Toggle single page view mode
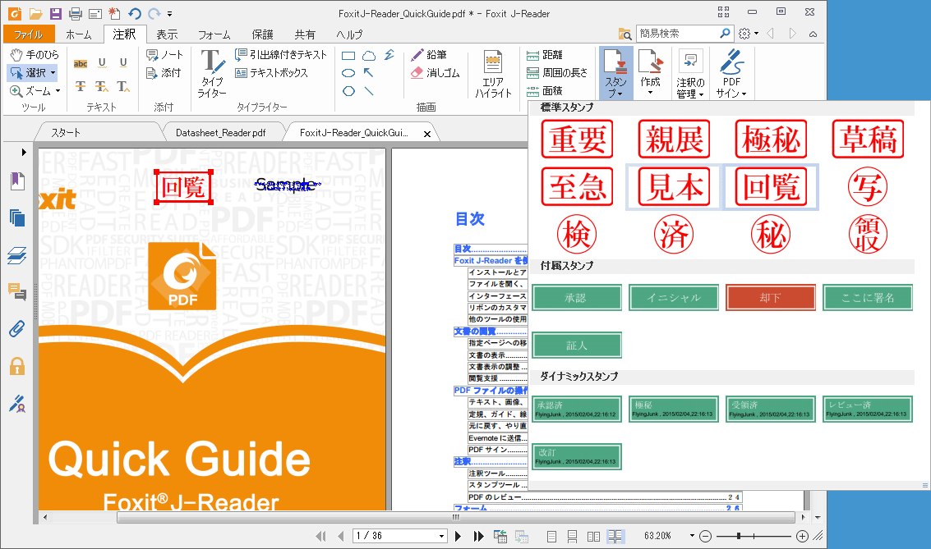The image size is (931, 549). tap(551, 537)
